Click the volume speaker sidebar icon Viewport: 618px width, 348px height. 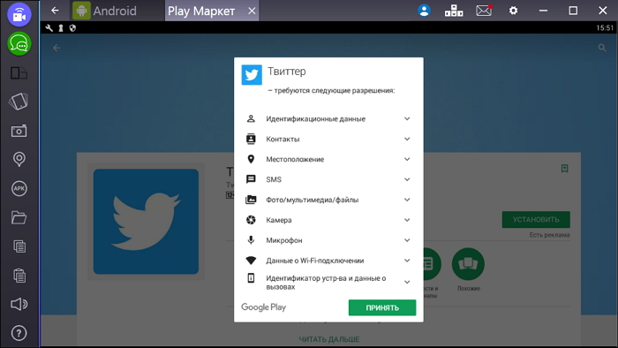point(19,304)
